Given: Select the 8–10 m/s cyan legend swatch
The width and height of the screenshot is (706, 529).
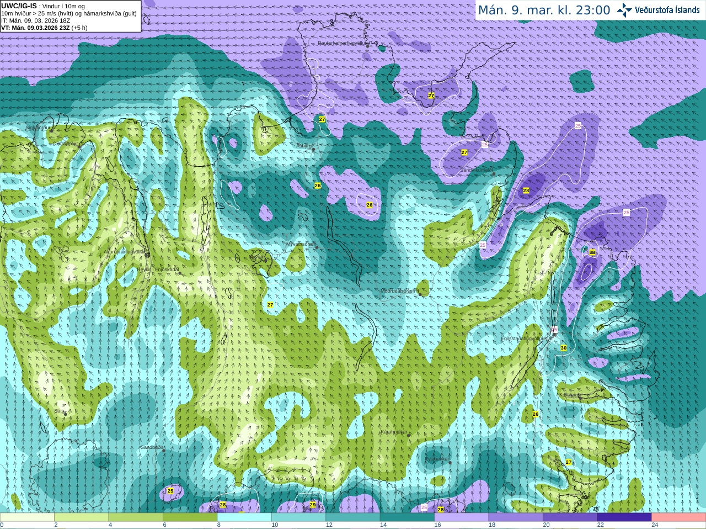Looking at the screenshot, I should [x=244, y=517].
